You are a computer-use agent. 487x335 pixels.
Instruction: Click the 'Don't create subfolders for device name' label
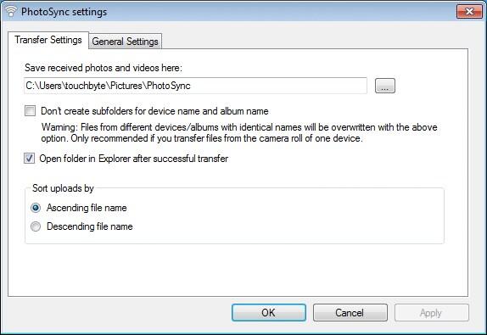click(154, 111)
